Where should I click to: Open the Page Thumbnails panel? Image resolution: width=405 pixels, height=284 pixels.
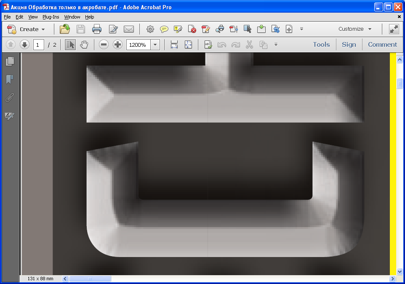[x=9, y=62]
